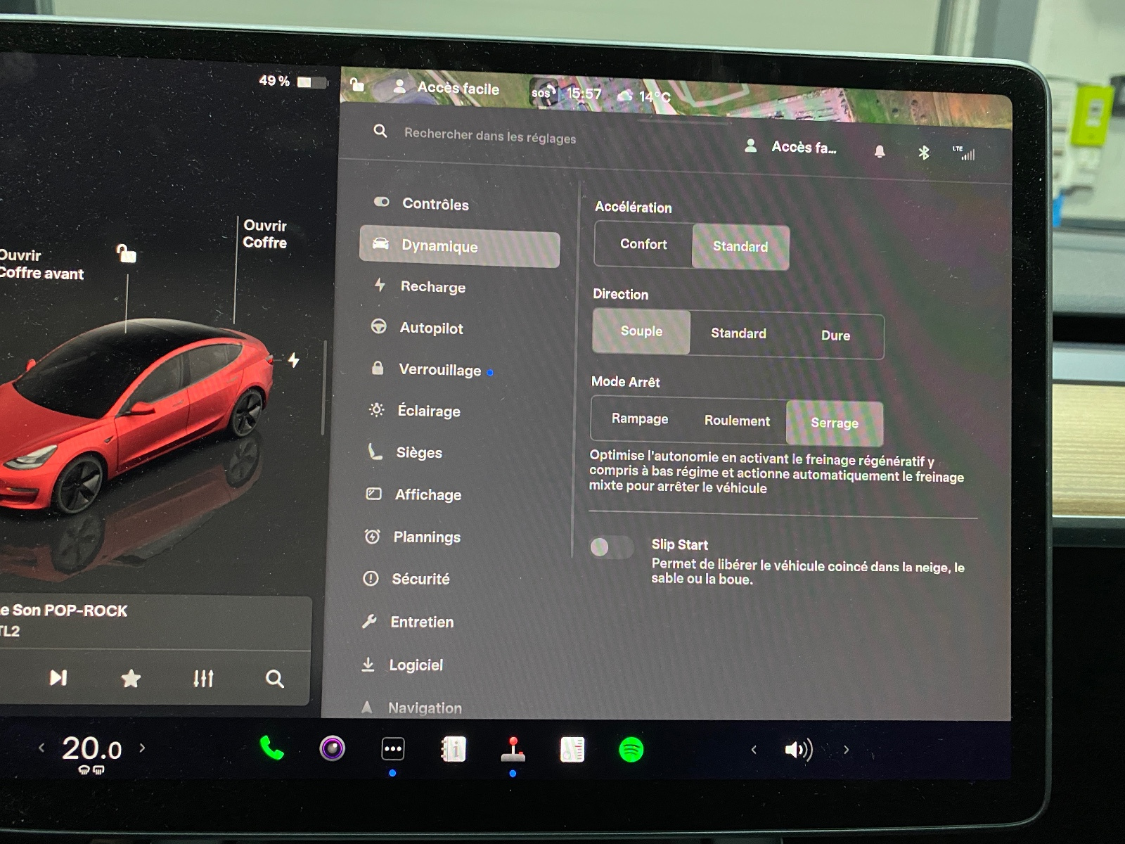Launch Spotify from the bottom bar

[x=631, y=750]
